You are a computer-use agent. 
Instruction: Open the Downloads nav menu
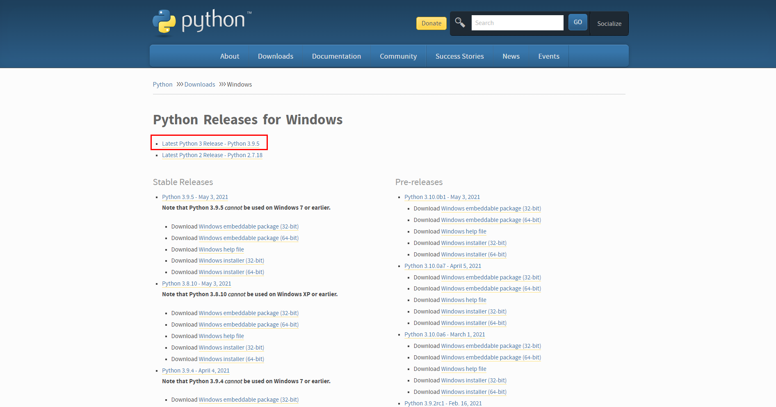(x=276, y=56)
